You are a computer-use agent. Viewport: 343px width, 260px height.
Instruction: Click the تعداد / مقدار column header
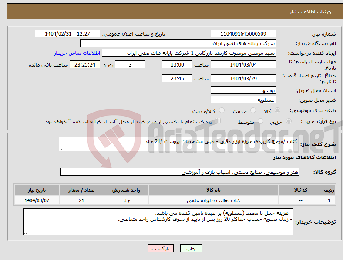[81, 190]
